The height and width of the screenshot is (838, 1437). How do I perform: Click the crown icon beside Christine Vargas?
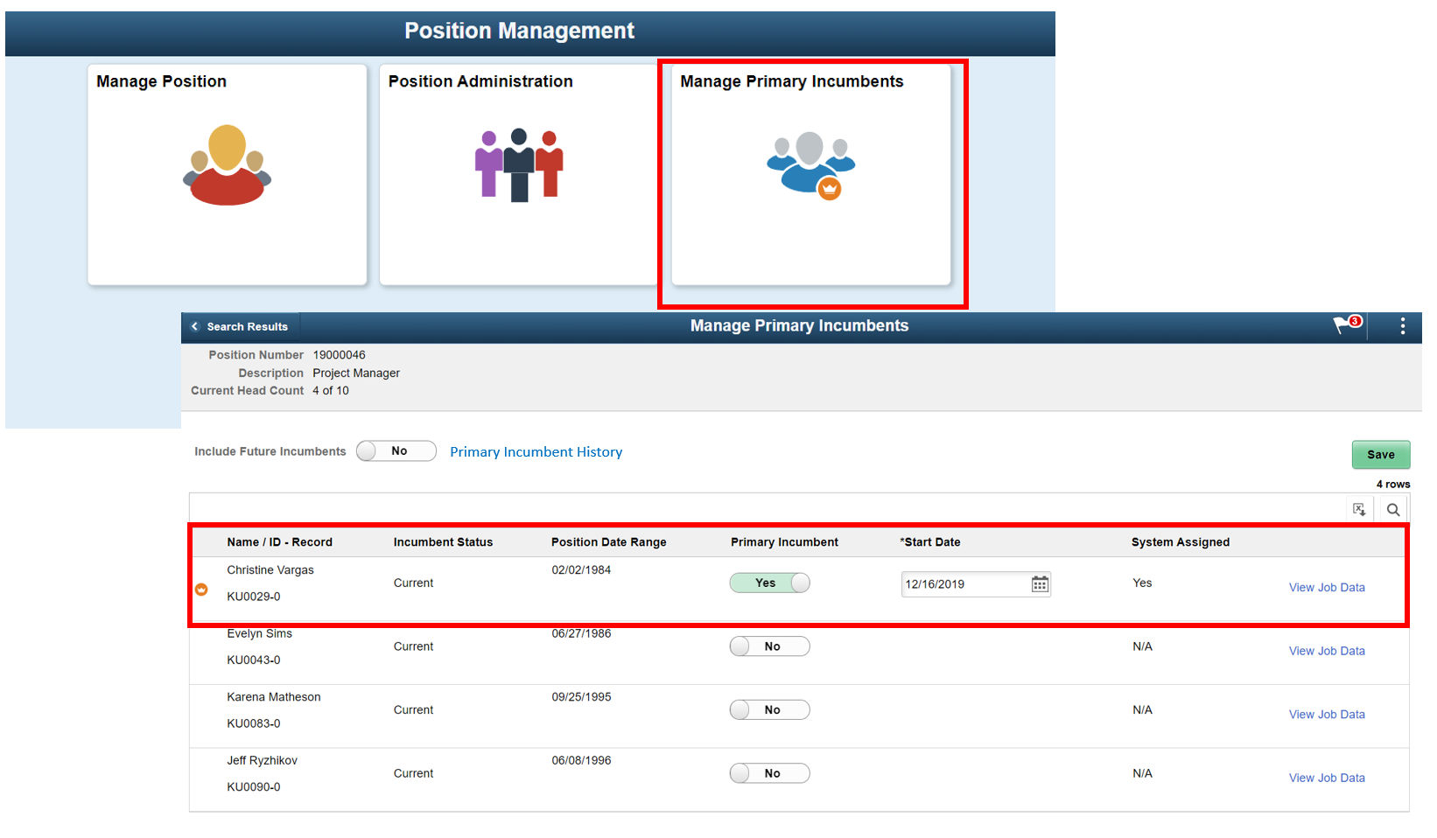201,590
